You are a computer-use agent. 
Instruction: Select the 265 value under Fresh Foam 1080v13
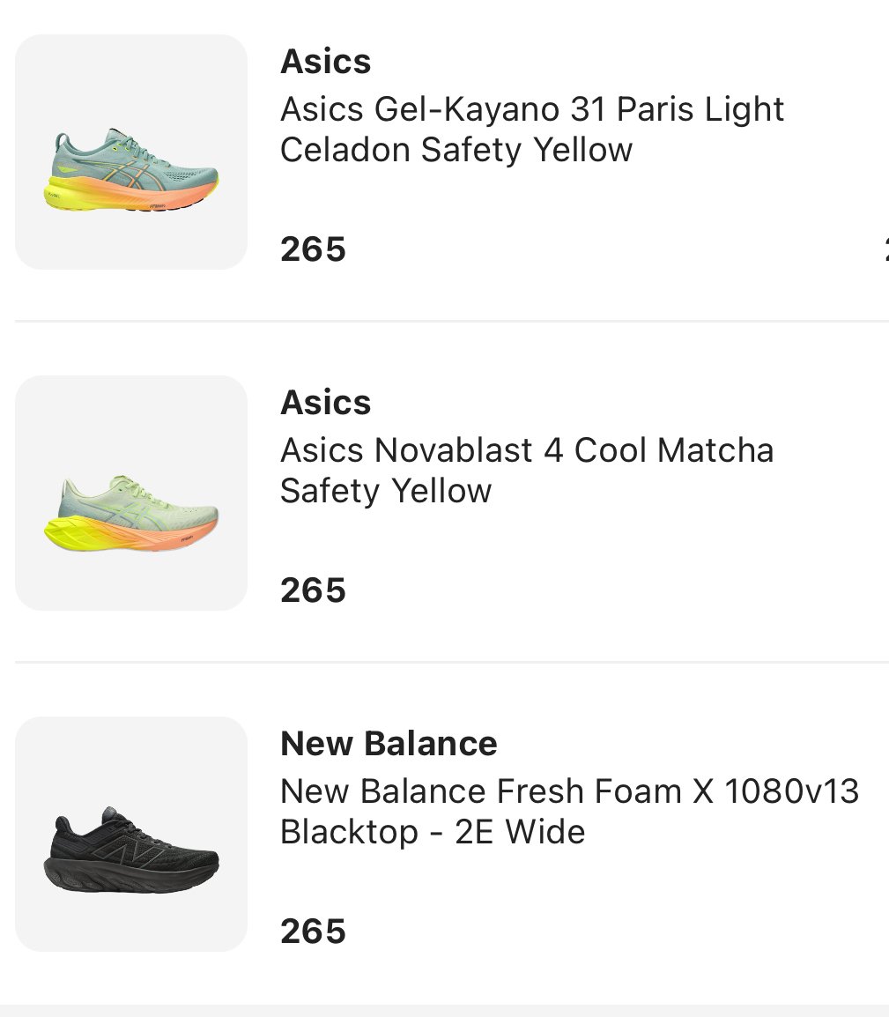[x=313, y=932]
